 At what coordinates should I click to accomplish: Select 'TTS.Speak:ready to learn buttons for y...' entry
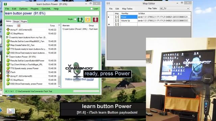[28, 49]
